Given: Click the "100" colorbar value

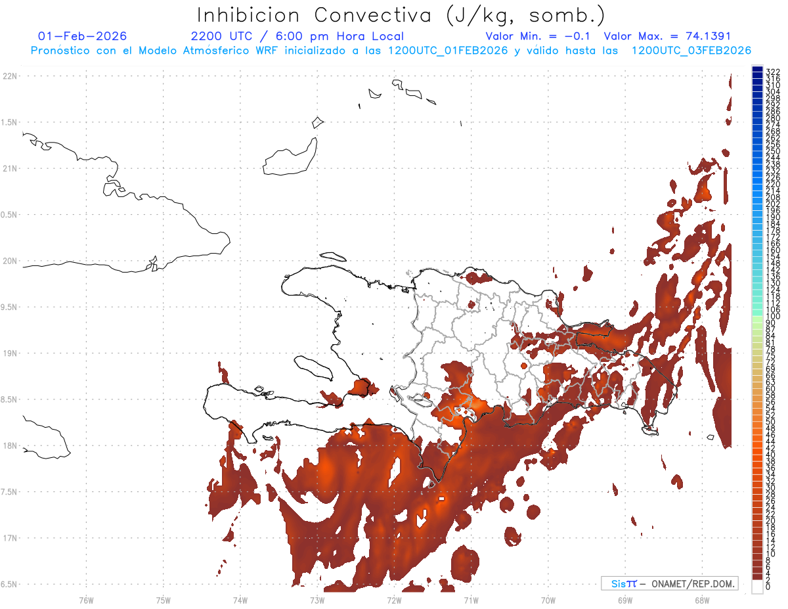Looking at the screenshot, I should (773, 317).
